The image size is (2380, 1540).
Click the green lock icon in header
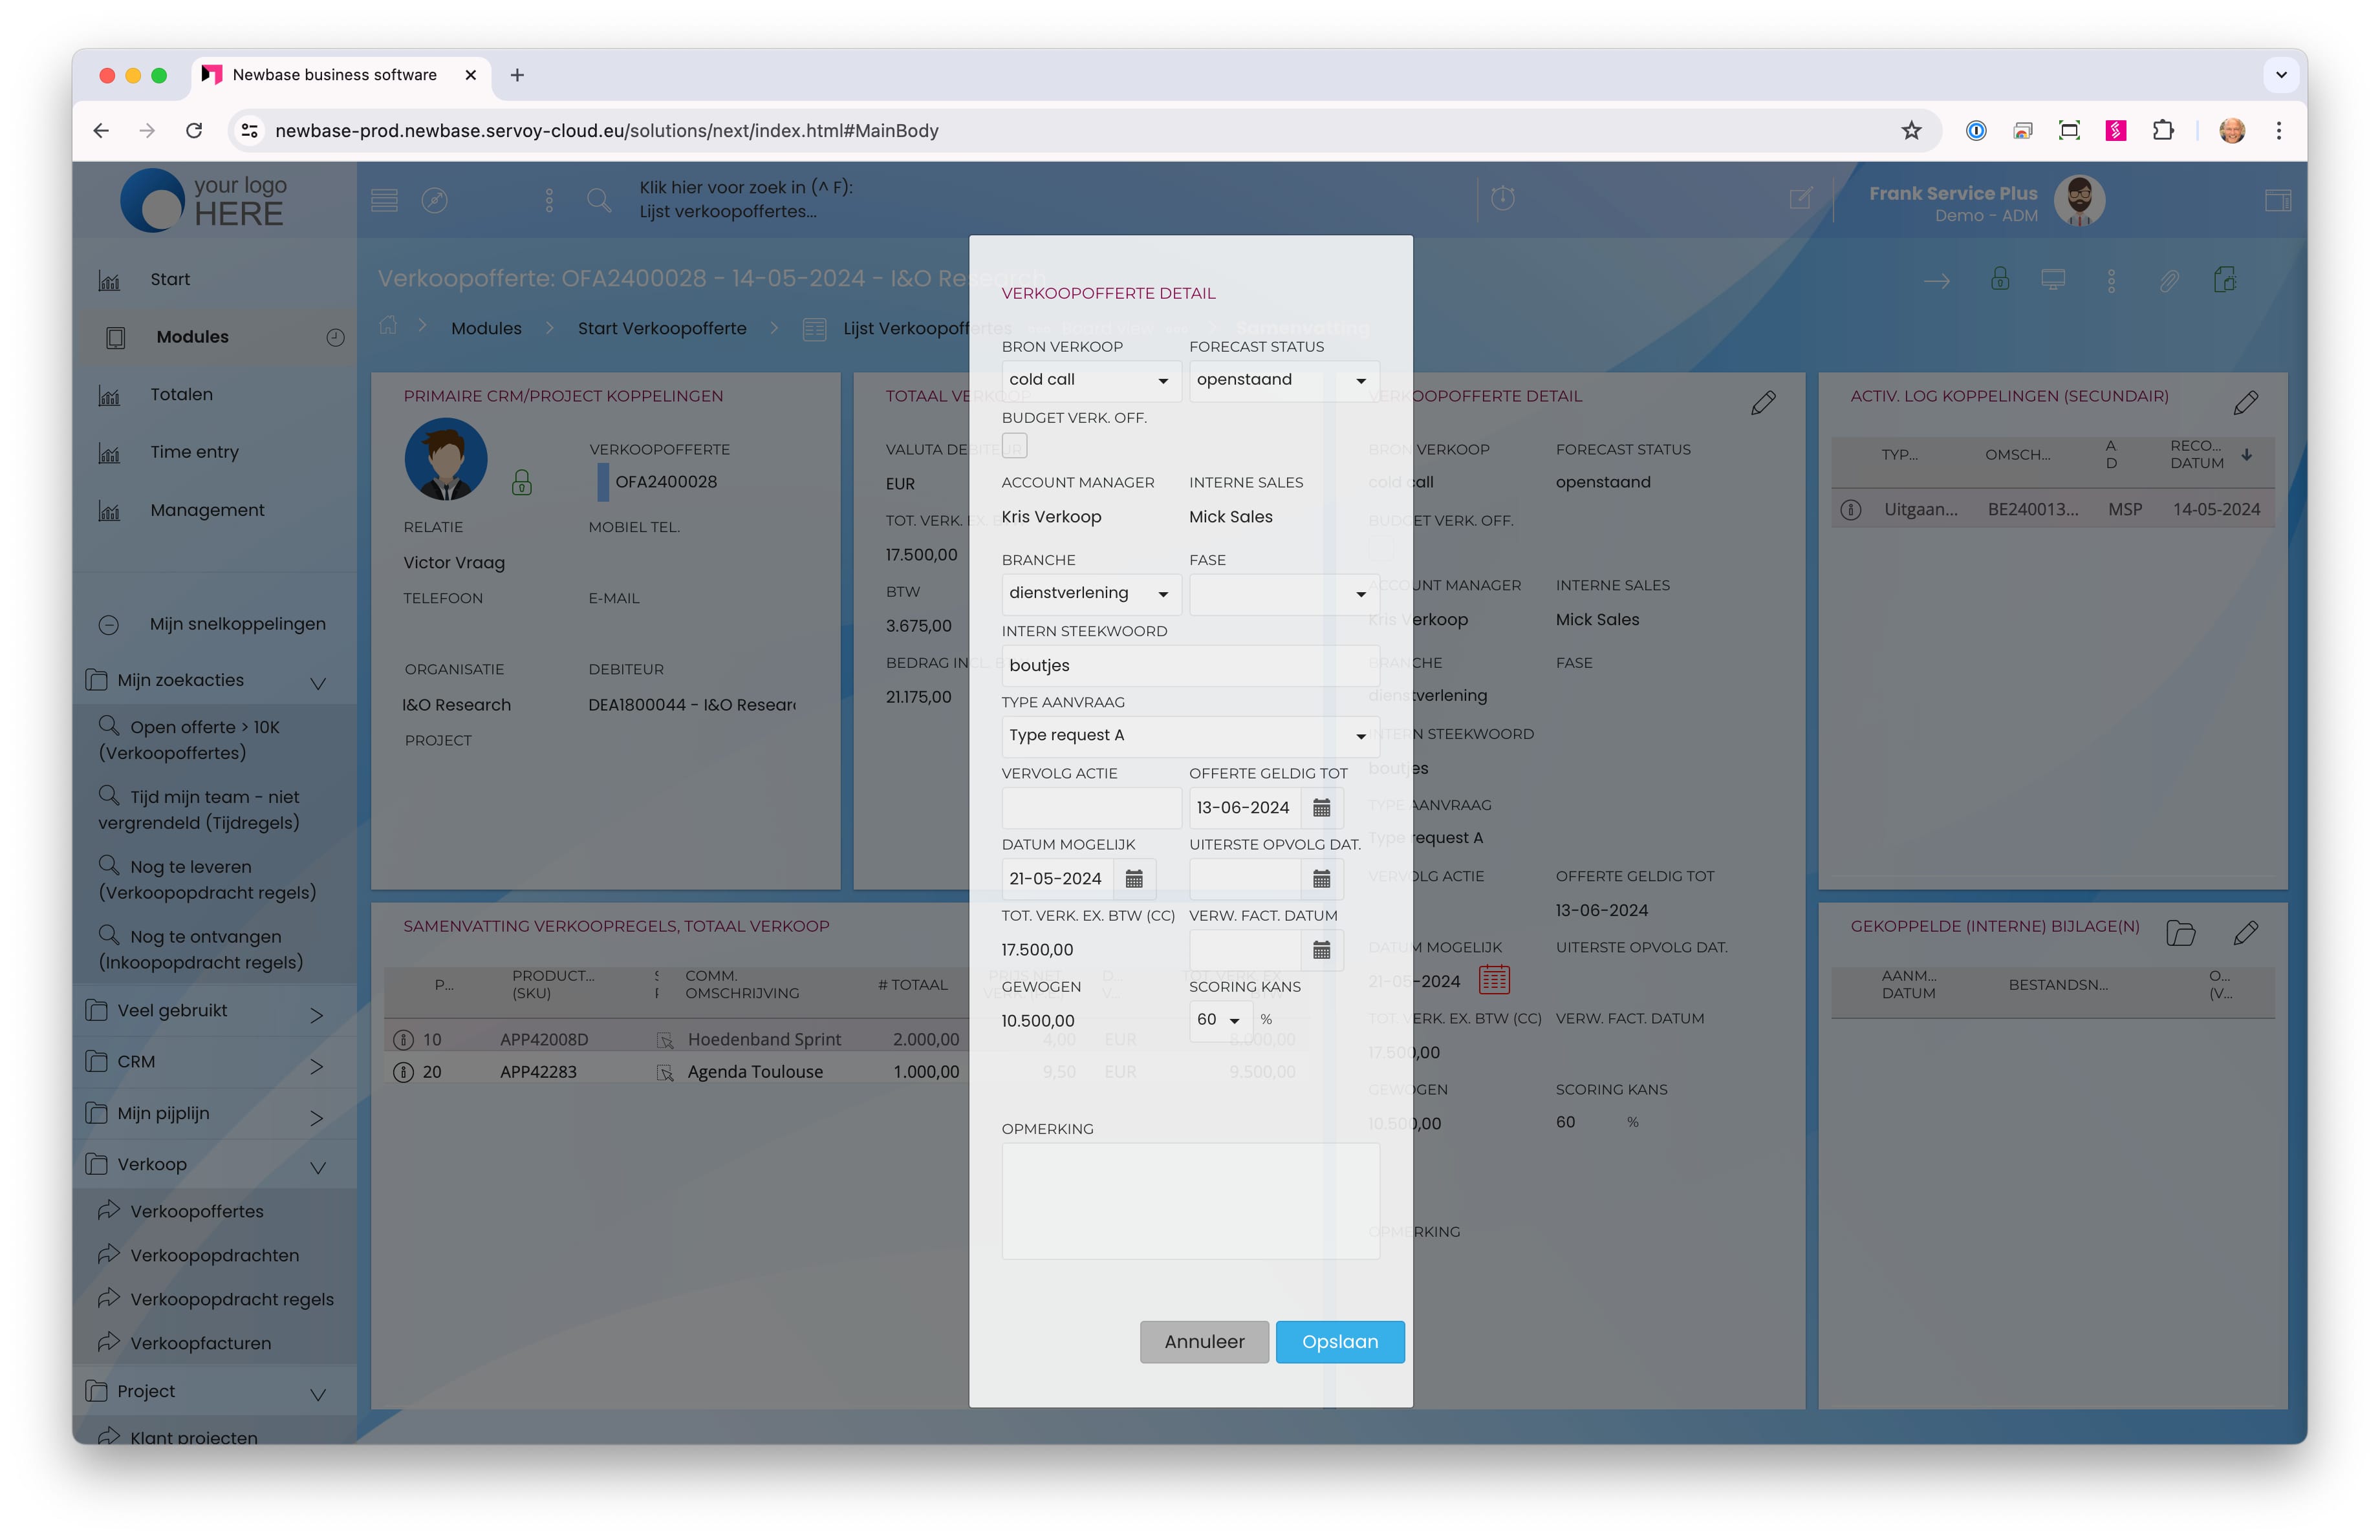pyautogui.click(x=1999, y=279)
